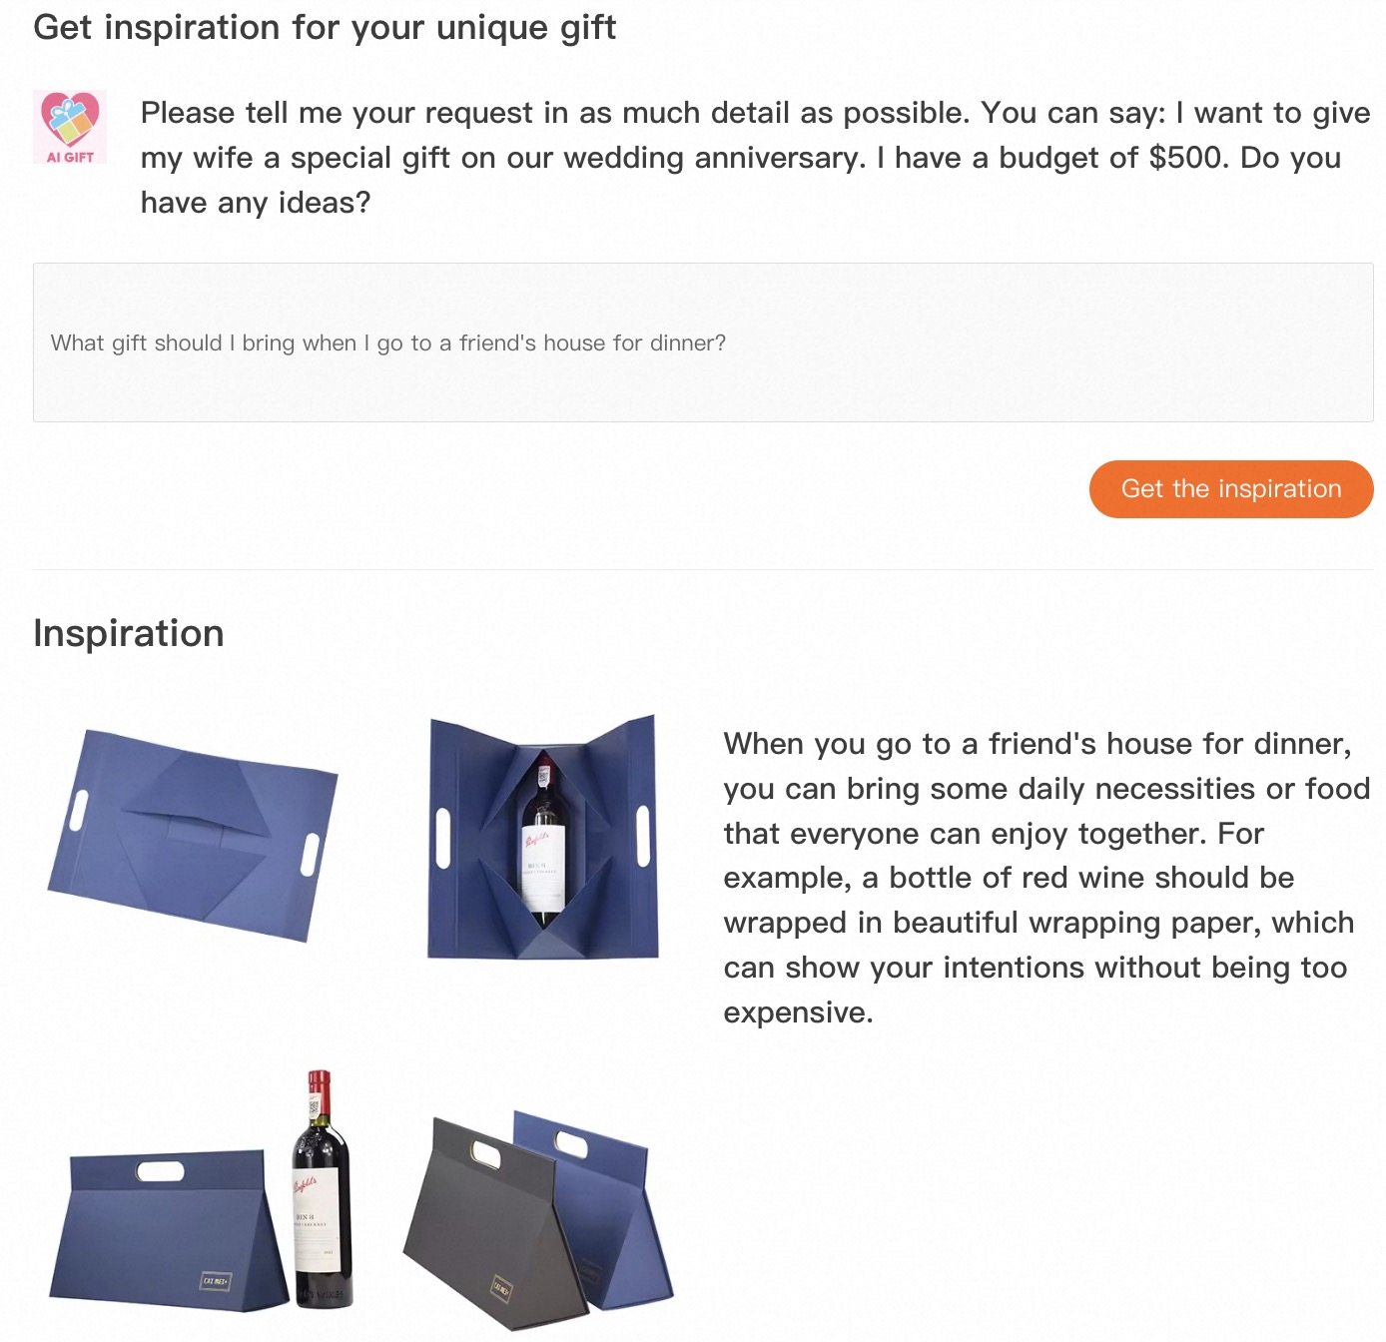Click the gold logo on the black bag
Image resolution: width=1386 pixels, height=1342 pixels.
pyautogui.click(x=500, y=1288)
